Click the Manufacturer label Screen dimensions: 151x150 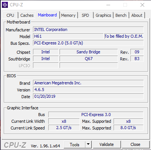(x=18, y=30)
